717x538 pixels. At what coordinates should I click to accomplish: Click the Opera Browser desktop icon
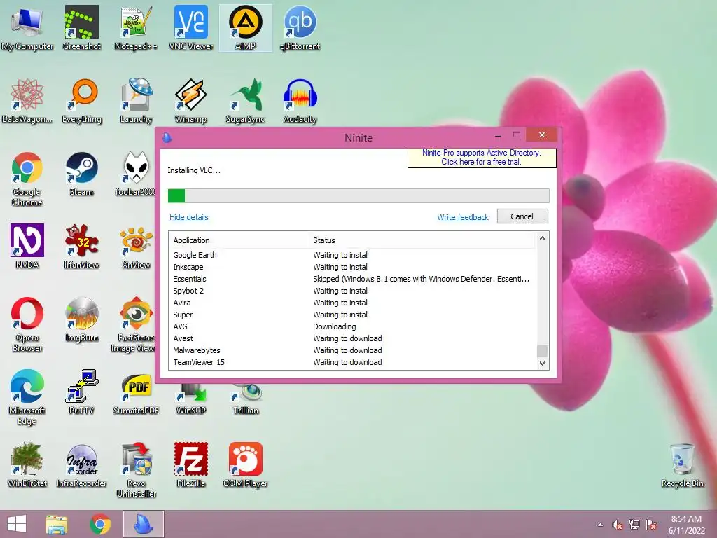point(27,325)
